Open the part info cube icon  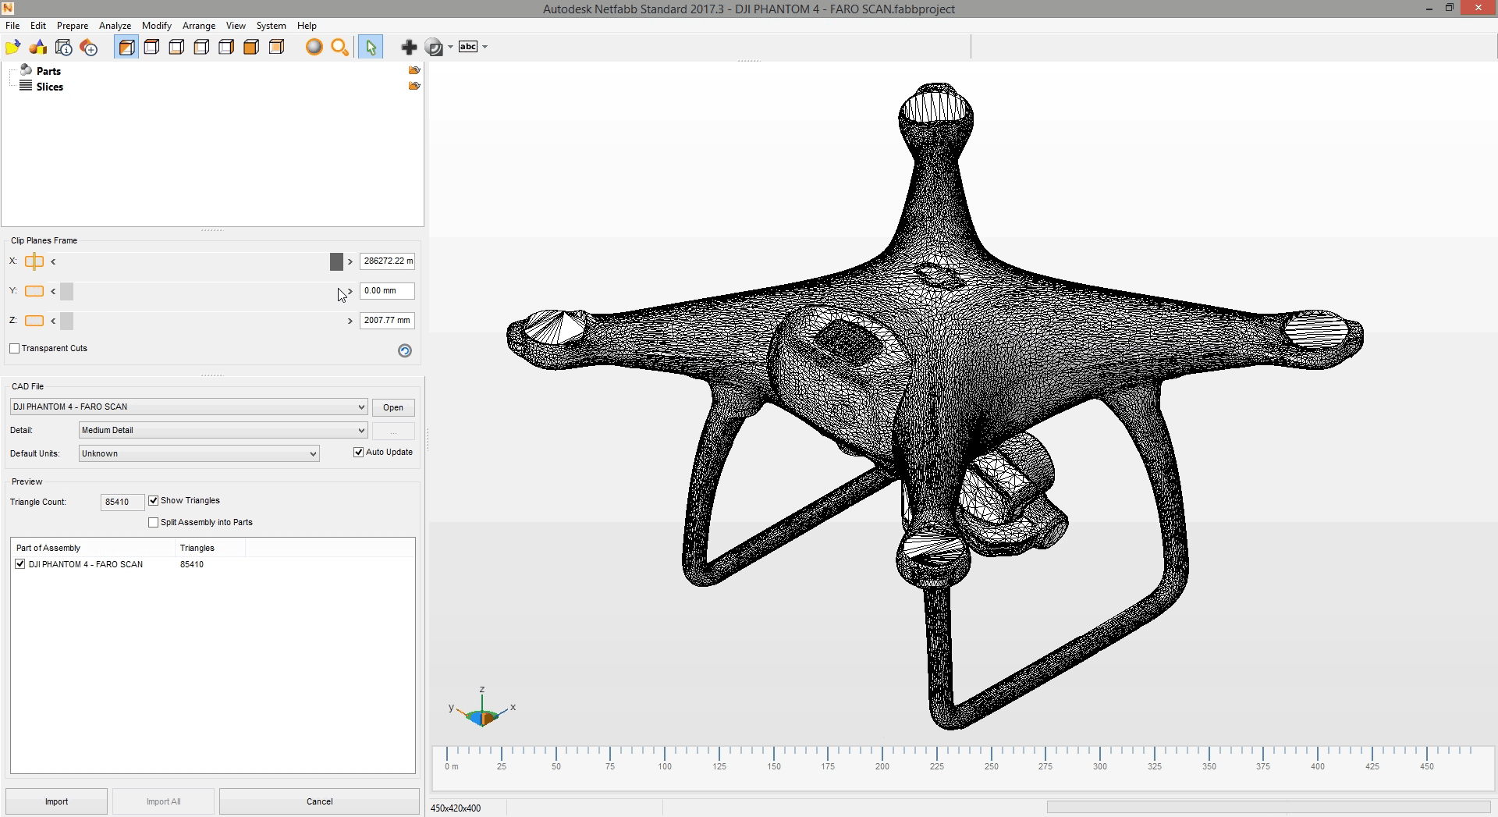(64, 48)
